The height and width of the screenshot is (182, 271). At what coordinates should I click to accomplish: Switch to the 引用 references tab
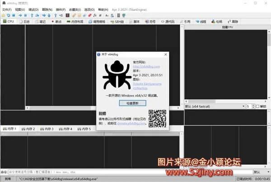click(x=185, y=21)
